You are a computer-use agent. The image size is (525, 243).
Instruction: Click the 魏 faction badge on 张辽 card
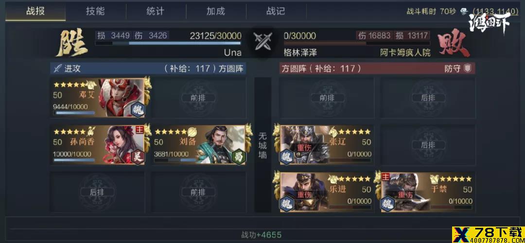(287, 157)
